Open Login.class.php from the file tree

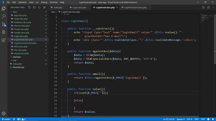(21, 36)
